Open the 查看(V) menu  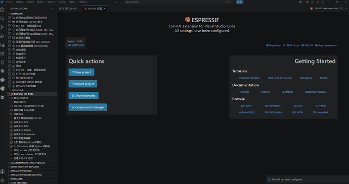coord(41,2)
